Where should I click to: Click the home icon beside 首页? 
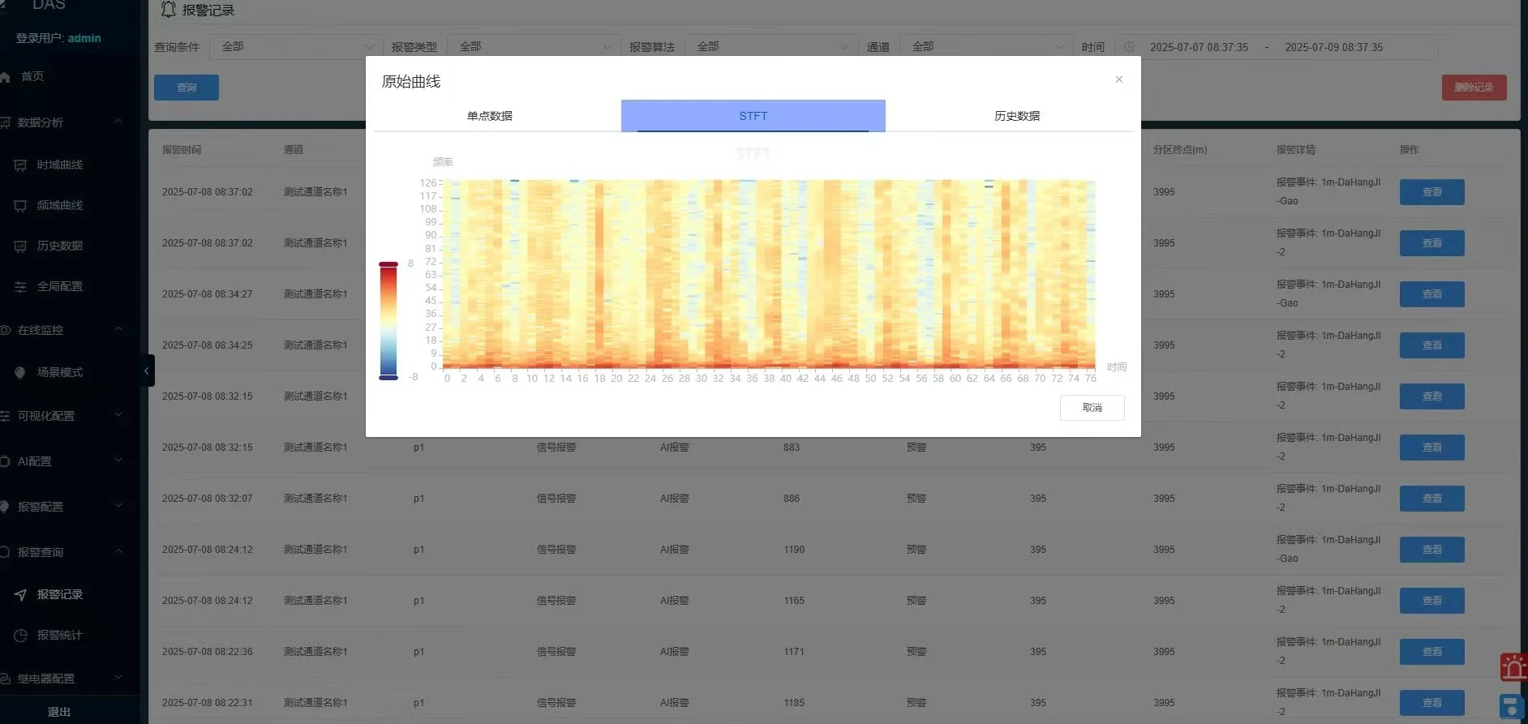pyautogui.click(x=5, y=77)
